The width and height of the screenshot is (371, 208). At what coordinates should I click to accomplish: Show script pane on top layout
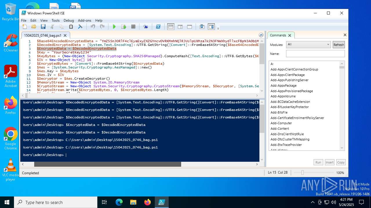tap(171, 27)
